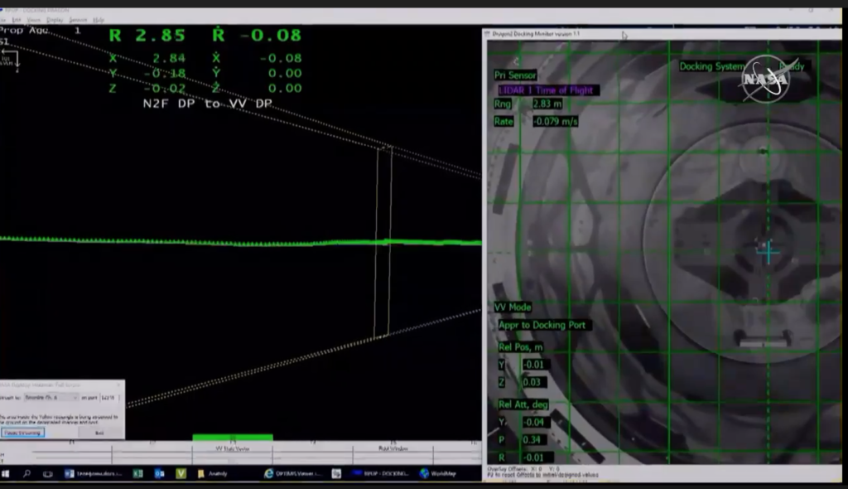Click the Docking System status label
Viewport: 848px width, 489px height.
pos(712,66)
